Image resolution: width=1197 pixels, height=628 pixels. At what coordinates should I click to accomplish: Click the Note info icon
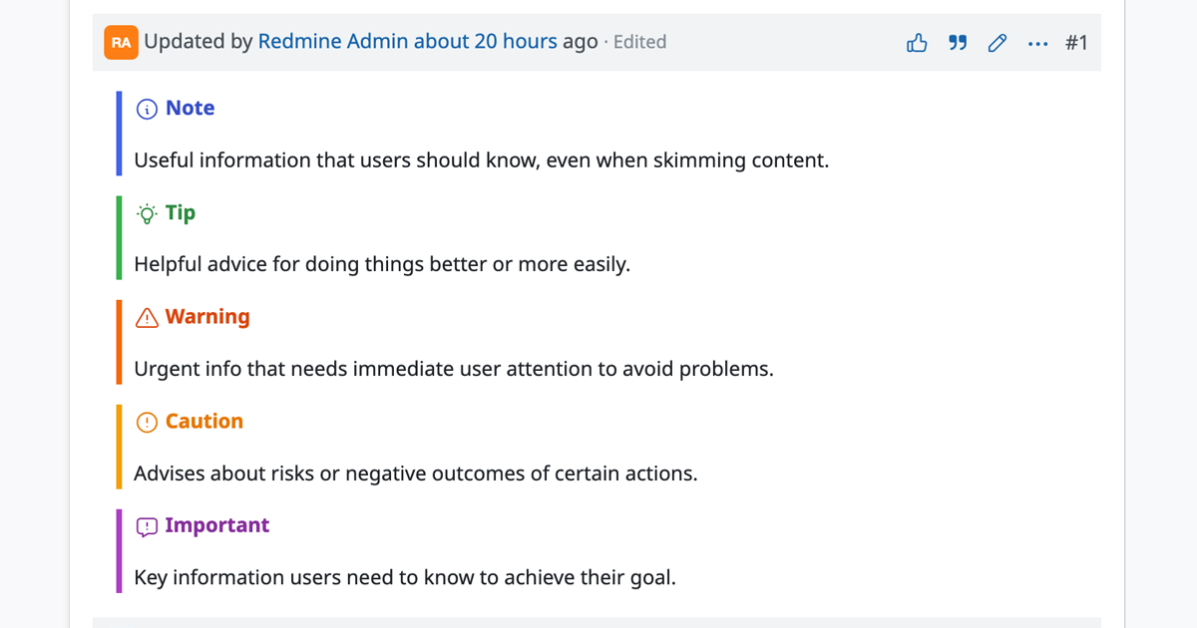[147, 108]
